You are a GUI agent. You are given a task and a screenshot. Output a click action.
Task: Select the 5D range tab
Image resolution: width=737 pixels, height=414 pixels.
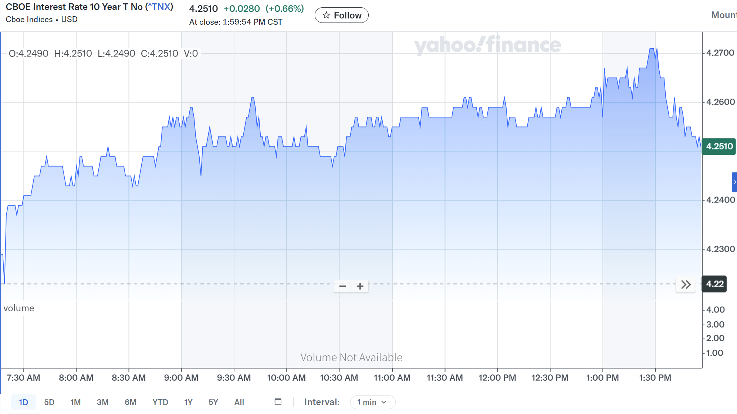coord(49,402)
